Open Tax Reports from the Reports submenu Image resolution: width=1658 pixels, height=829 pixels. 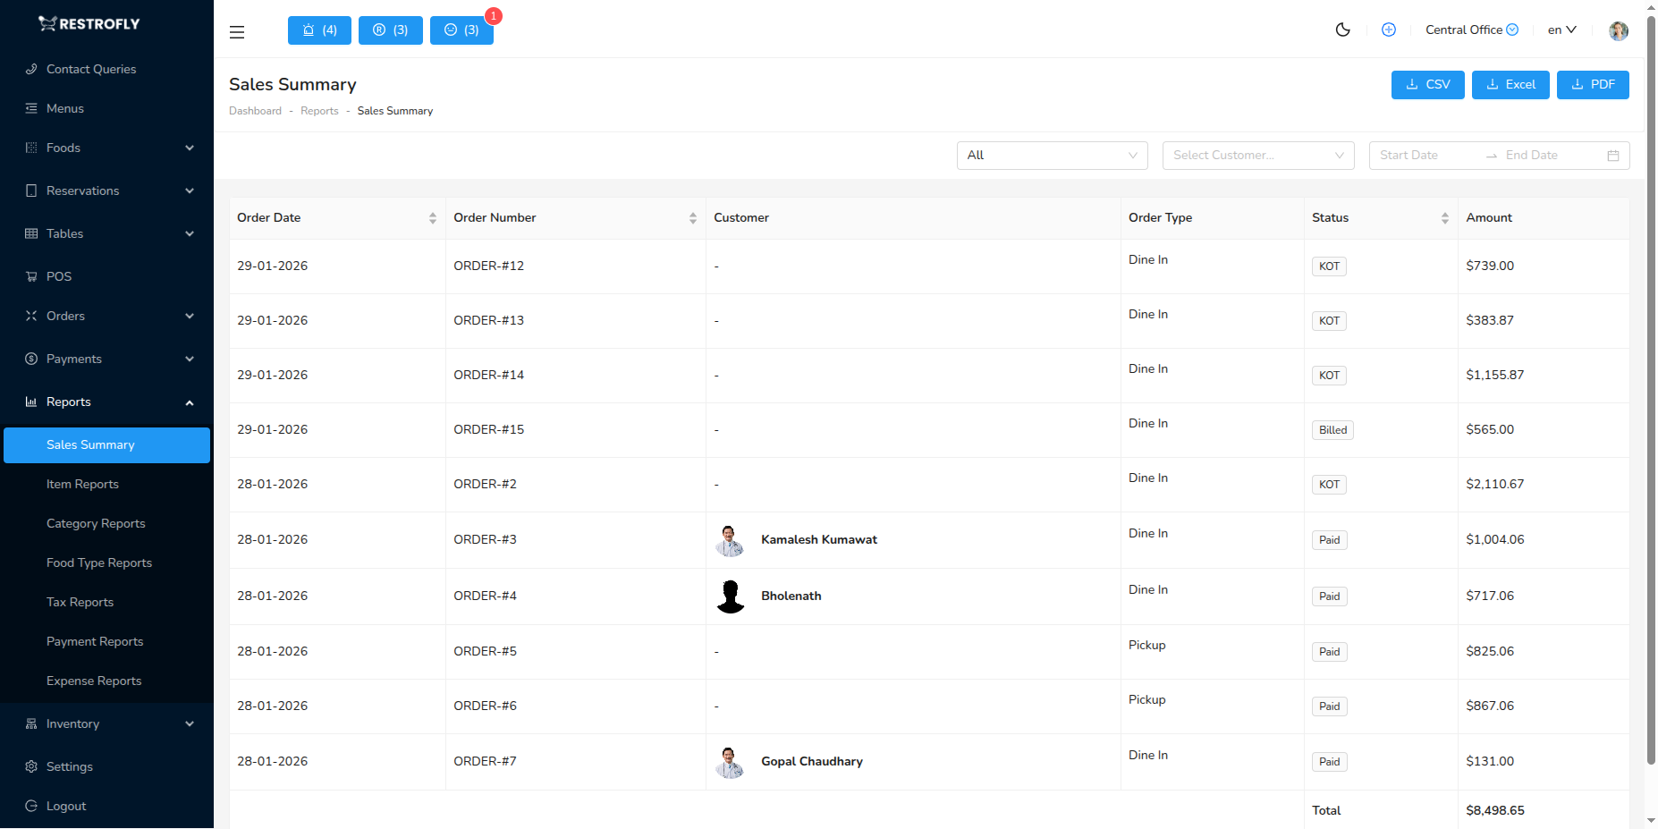(80, 602)
